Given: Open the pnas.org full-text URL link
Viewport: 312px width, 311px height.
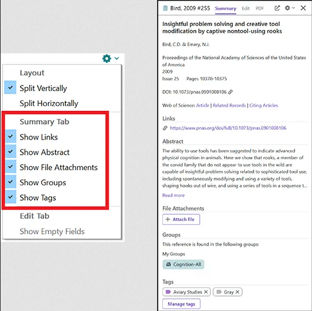Looking at the screenshot, I should click(228, 128).
